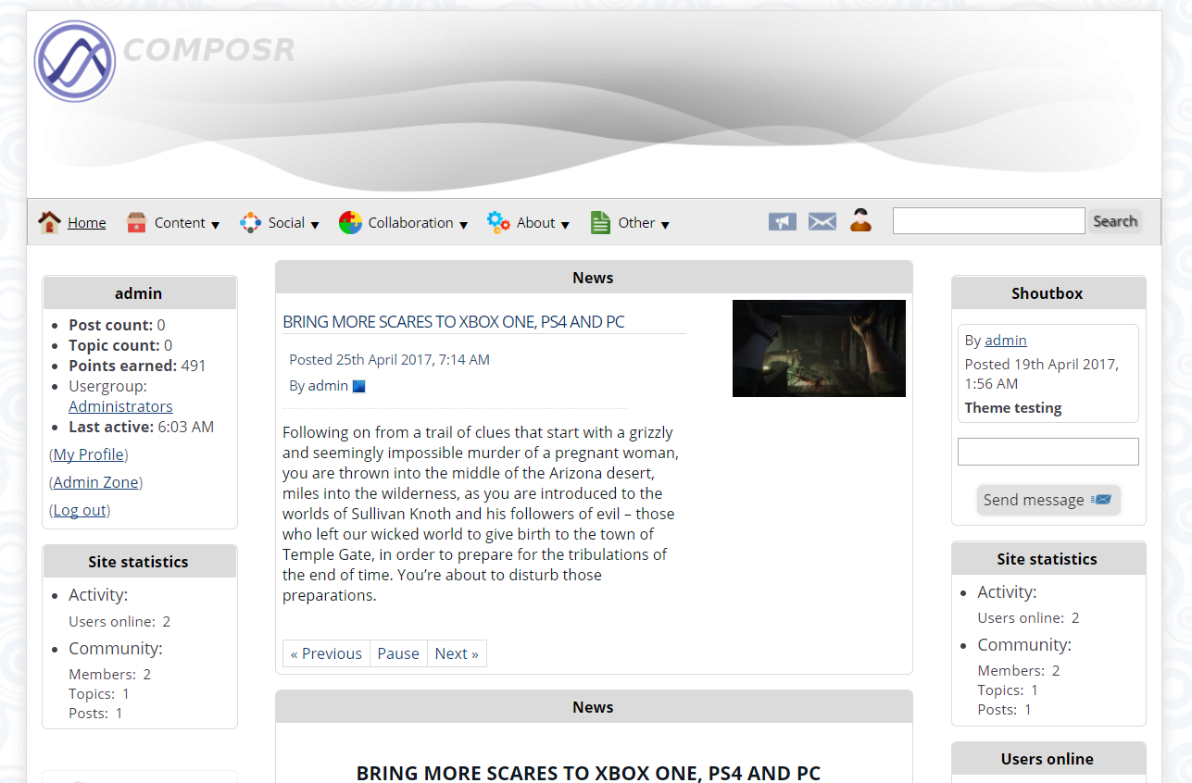The image size is (1192, 783).
Task: Click the Content box icon
Action: pos(137,222)
